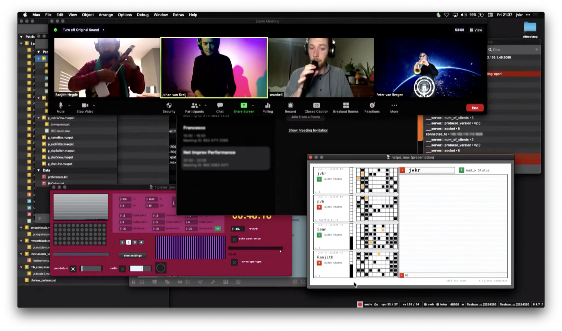
Task: Expand the Turn off Original Sound dropdown
Action: [x=103, y=30]
